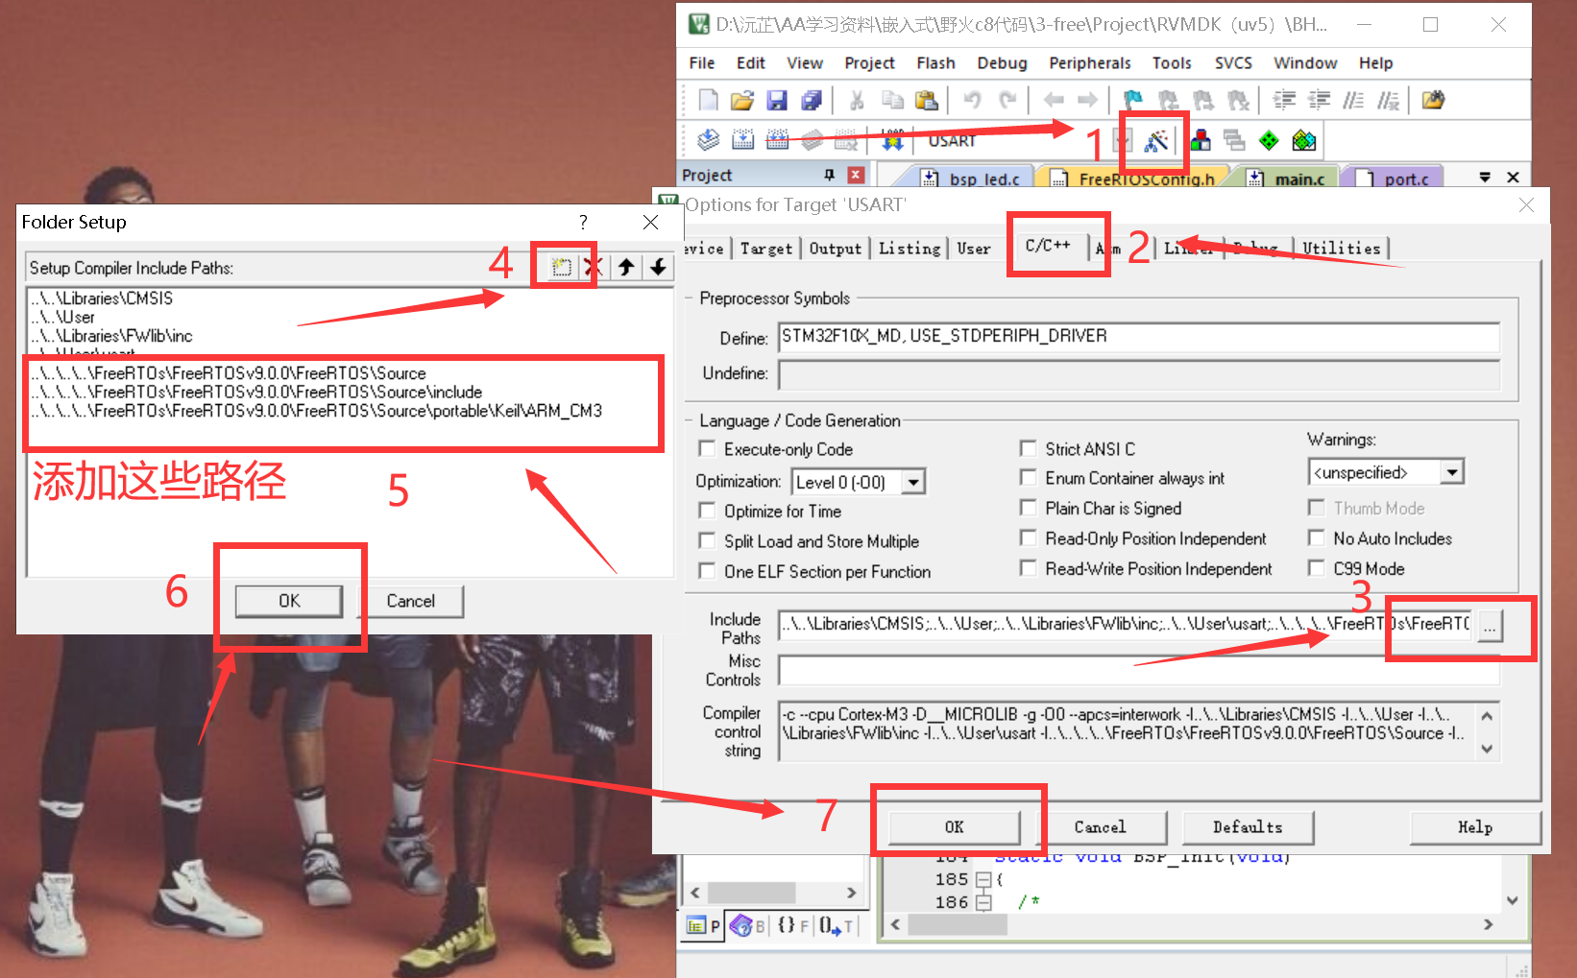The height and width of the screenshot is (978, 1577).
Task: Click the Translate file icon
Action: (708, 140)
